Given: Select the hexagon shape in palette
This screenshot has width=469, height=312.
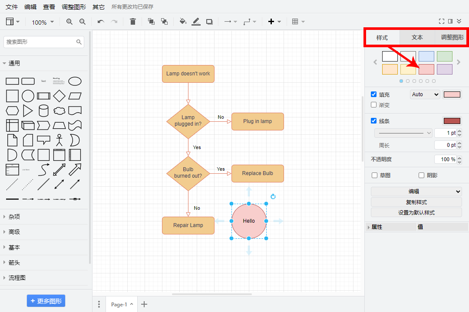Looking at the screenshot, I should coord(12,111).
